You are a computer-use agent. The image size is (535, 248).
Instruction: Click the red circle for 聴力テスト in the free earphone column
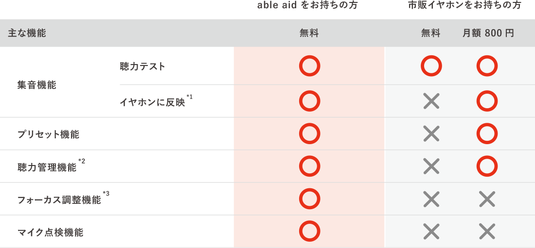click(431, 66)
